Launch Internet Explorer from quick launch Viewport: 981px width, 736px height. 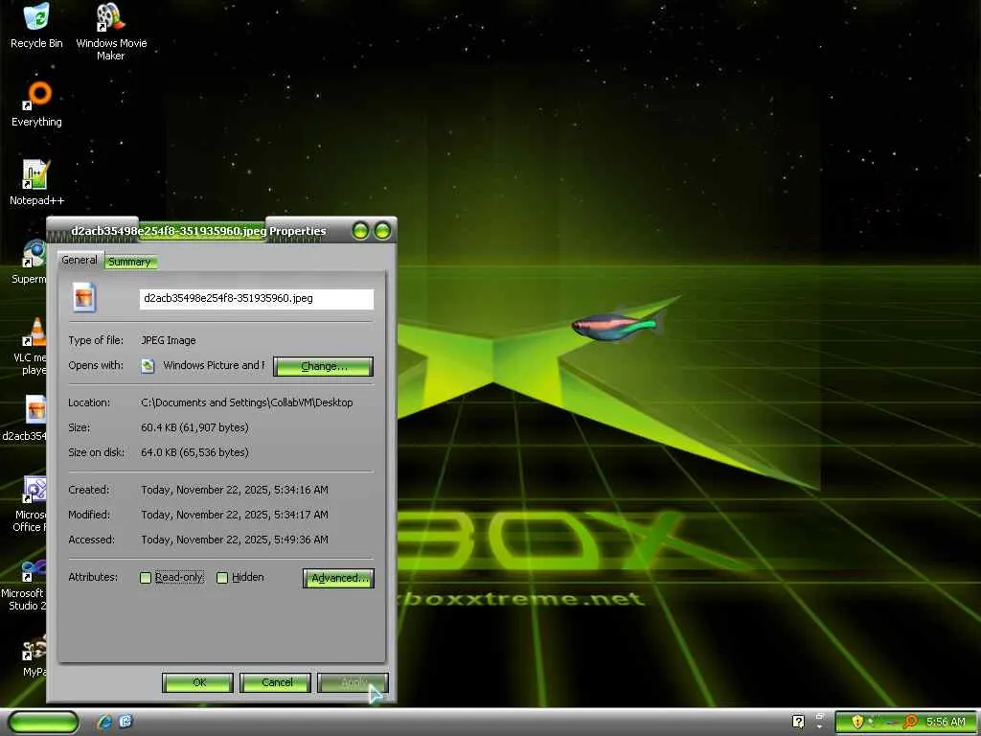(x=104, y=722)
